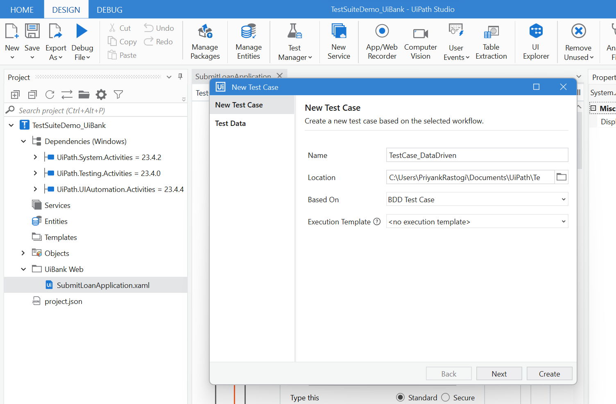Click the Cut command
Screen dimensions: 616x404
[120, 28]
